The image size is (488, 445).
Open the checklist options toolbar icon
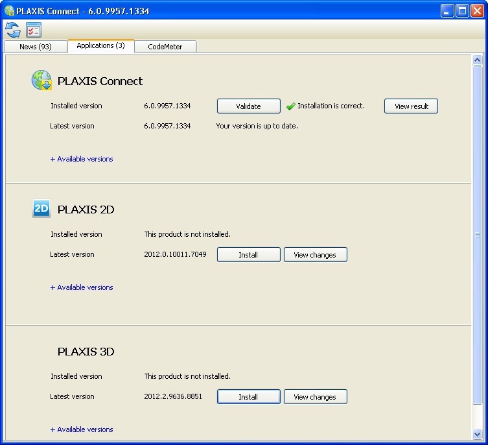pyautogui.click(x=34, y=30)
